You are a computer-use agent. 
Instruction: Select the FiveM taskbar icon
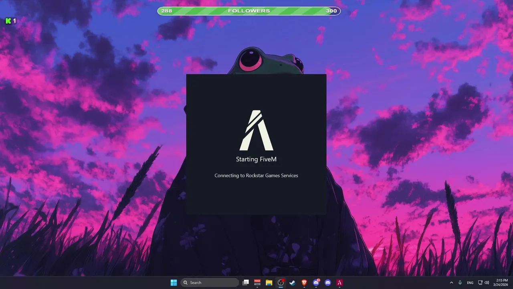pyautogui.click(x=339, y=283)
